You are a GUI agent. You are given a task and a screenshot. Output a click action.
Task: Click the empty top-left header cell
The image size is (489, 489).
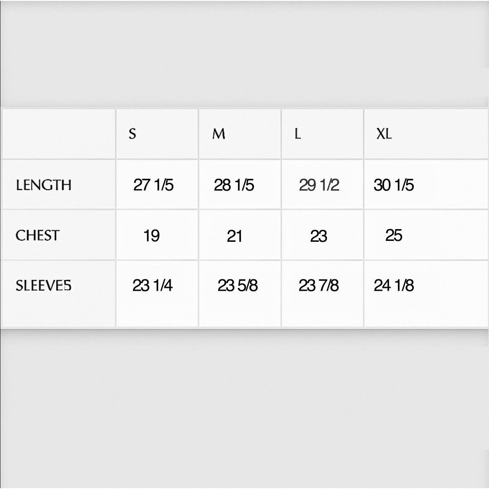tap(59, 134)
